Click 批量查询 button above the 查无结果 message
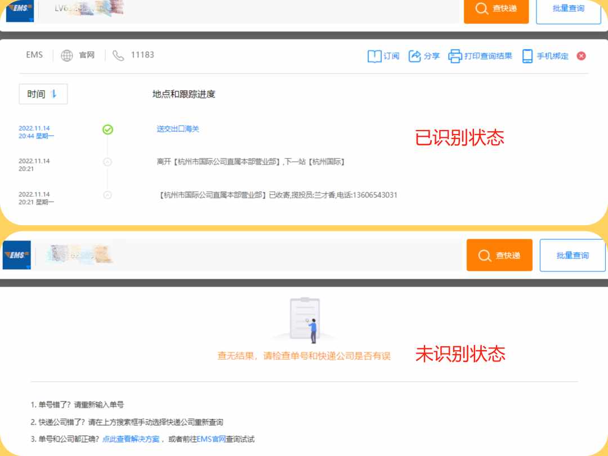 coord(573,255)
